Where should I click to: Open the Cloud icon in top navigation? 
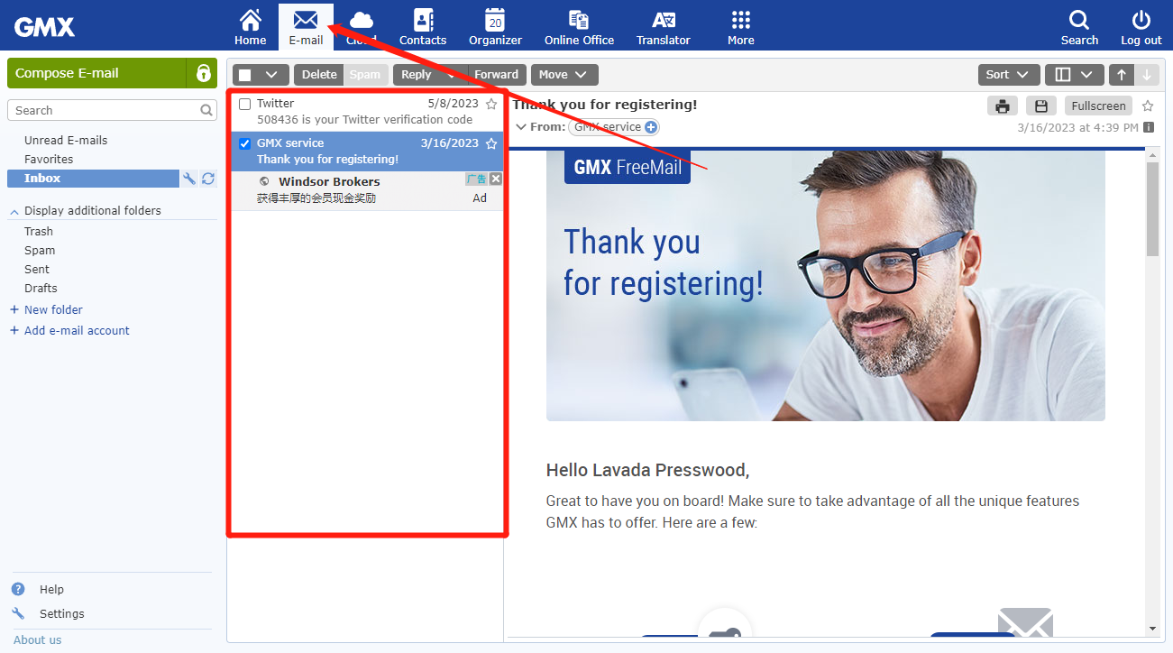[362, 22]
